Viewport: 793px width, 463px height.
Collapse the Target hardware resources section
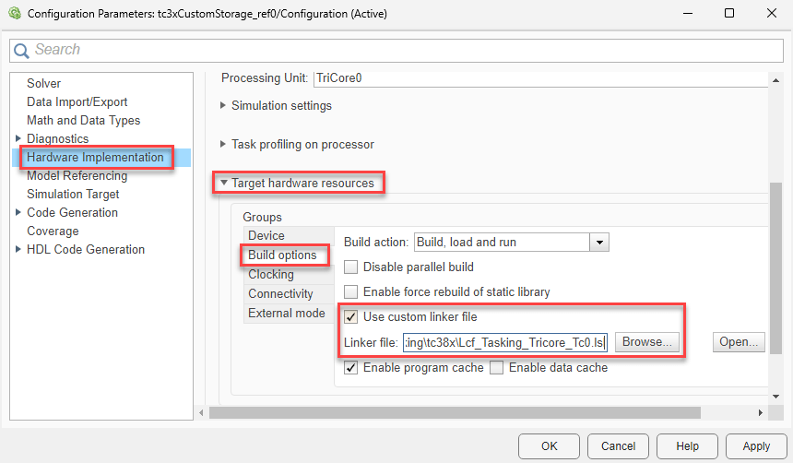(x=223, y=184)
